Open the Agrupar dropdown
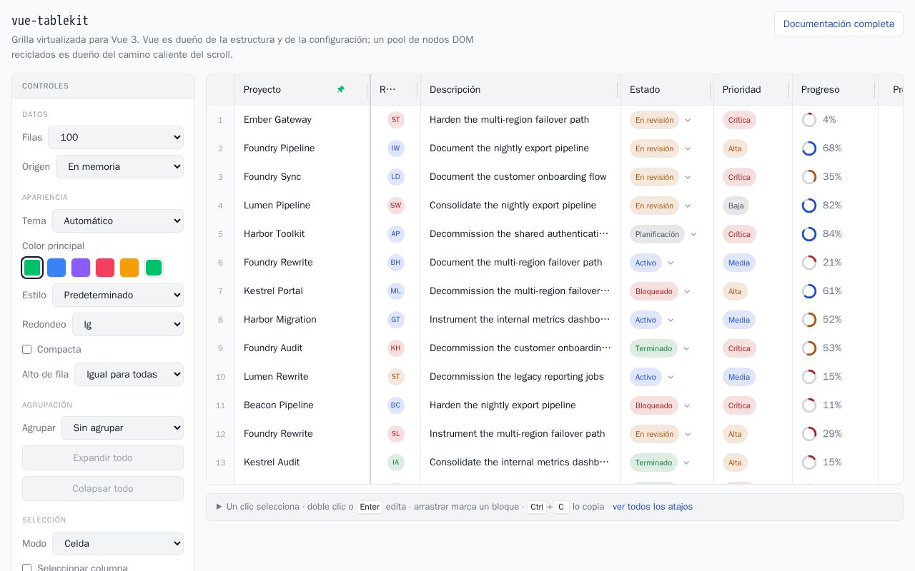Screen dimensions: 915x571 click(x=122, y=428)
